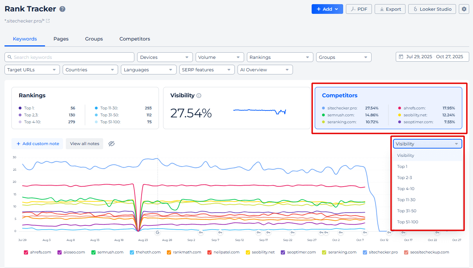Click the Add custom note link
This screenshot has height=268, width=473.
37,143
